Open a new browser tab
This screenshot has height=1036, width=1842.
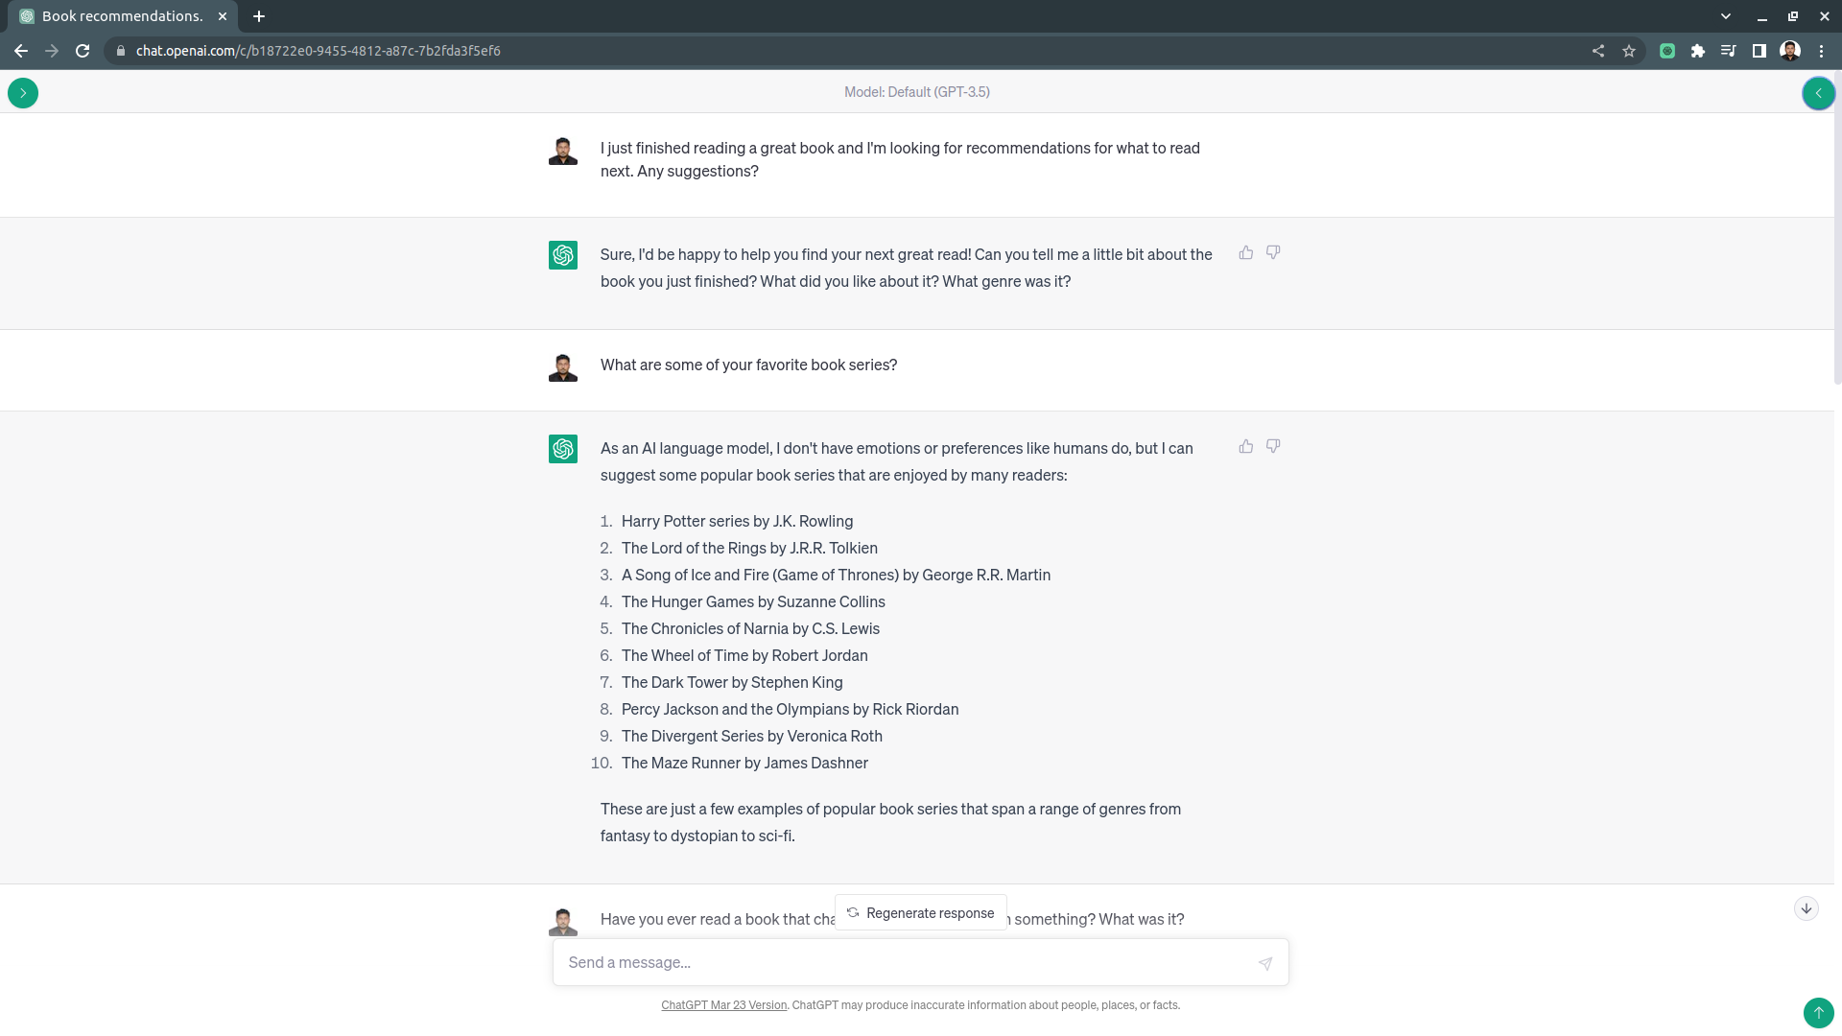click(259, 16)
